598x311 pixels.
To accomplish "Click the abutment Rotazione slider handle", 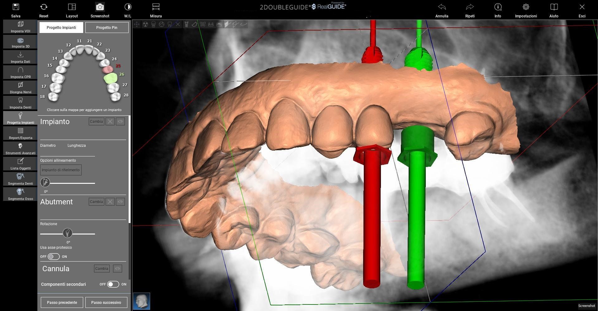I will point(67,233).
